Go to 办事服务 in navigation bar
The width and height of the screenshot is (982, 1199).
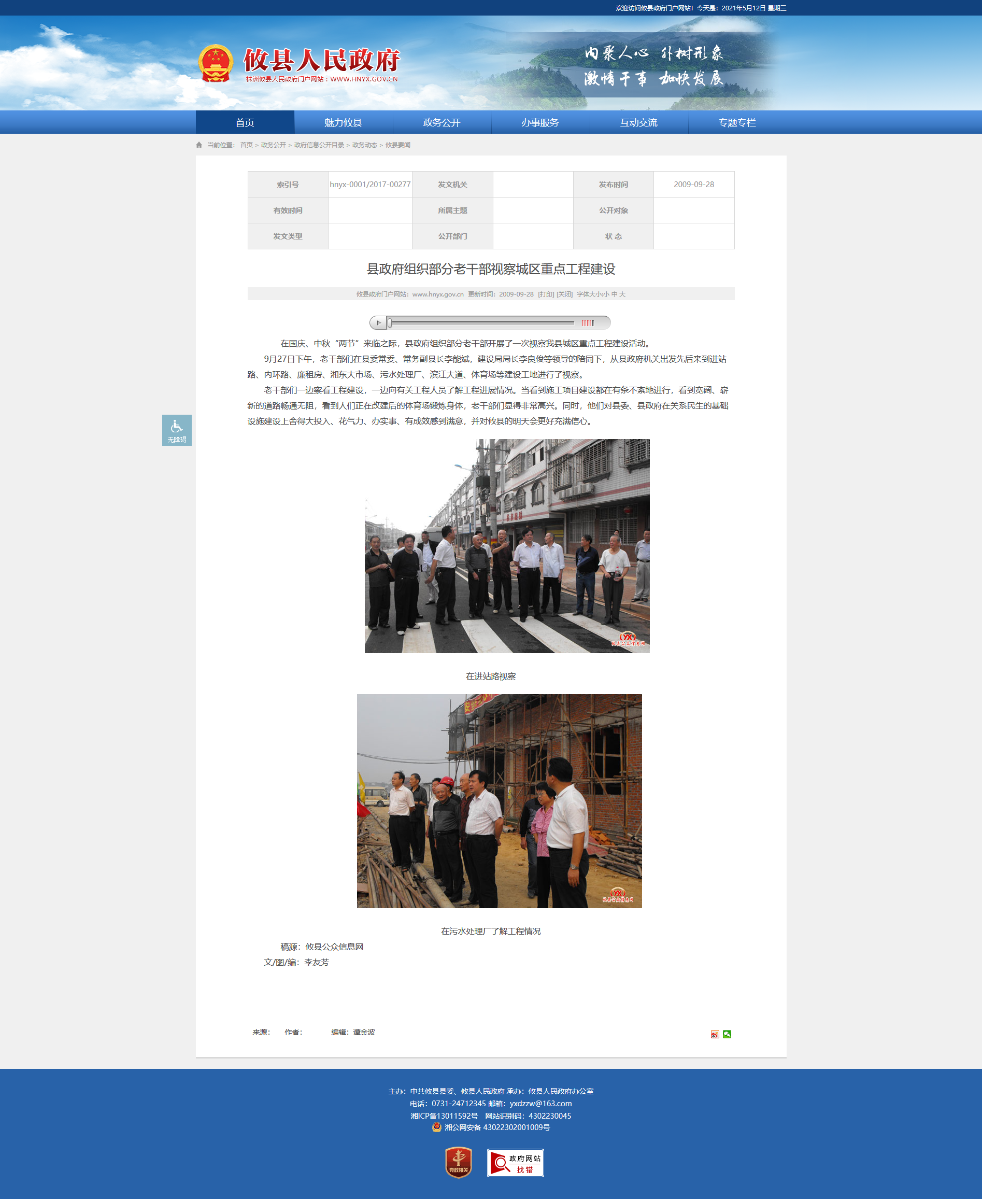pos(540,122)
